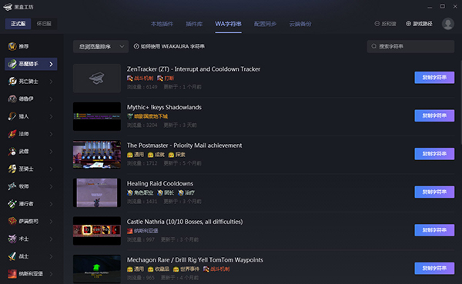Open the 死亡骑士 Death Knight class icon
This screenshot has width=462, height=284.
pyautogui.click(x=12, y=82)
